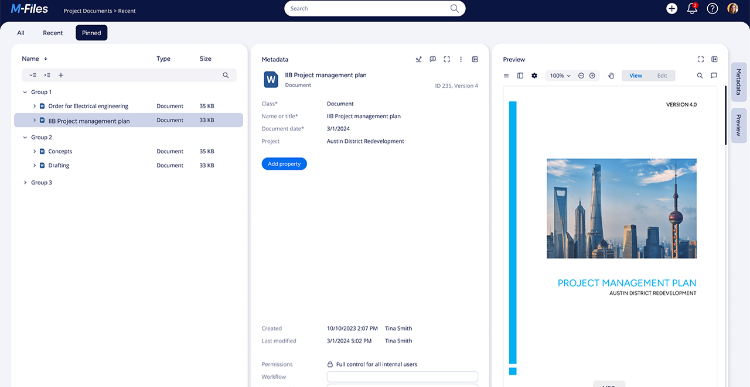Click the Add property button
The width and height of the screenshot is (750, 387).
(284, 163)
